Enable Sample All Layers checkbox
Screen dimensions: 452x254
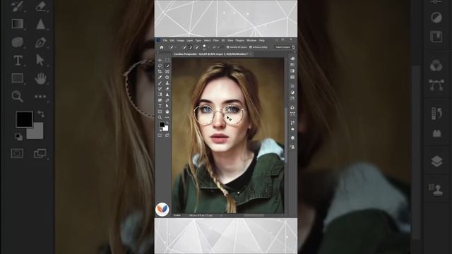click(x=227, y=47)
